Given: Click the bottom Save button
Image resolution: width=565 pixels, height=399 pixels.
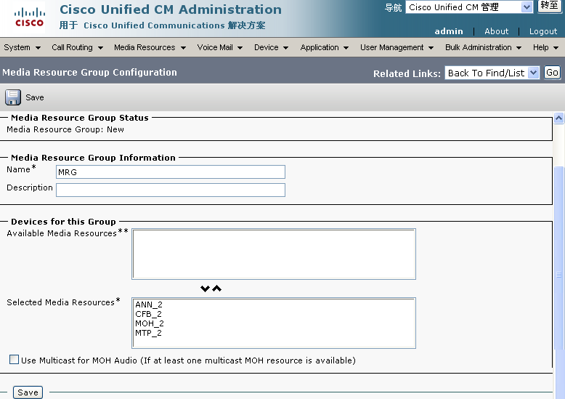Looking at the screenshot, I should [x=28, y=392].
